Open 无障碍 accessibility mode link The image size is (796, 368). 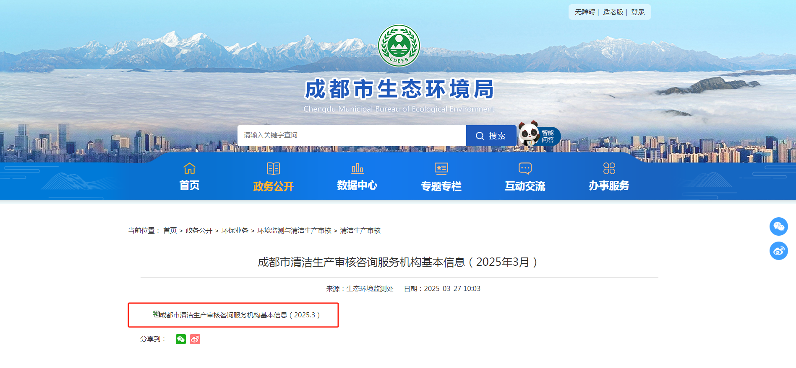pos(585,12)
